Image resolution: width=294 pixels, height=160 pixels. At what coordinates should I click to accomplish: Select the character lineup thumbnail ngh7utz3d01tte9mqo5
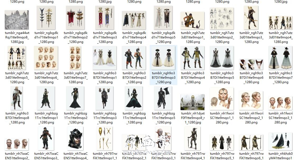[17, 58]
